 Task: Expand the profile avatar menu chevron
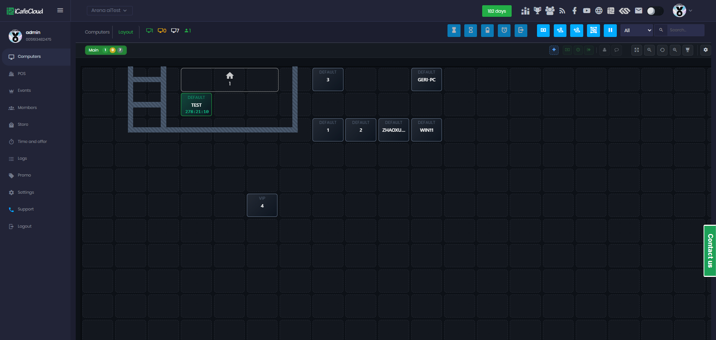point(690,11)
